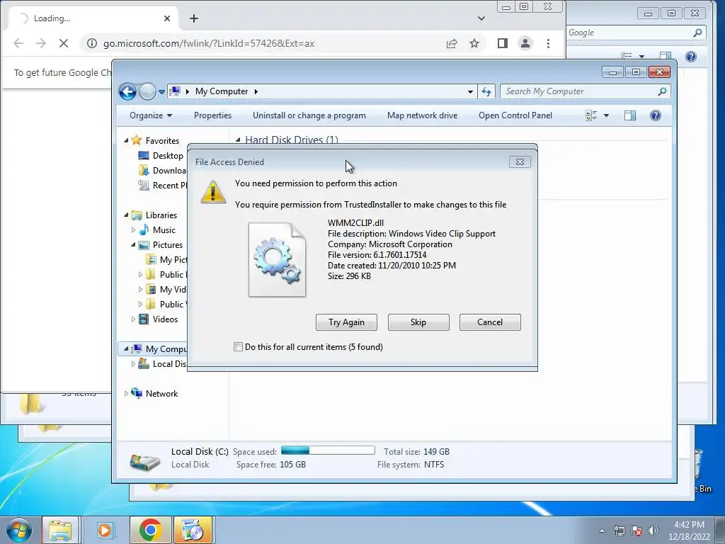The image size is (725, 544).
Task: Collapse the Pictures library
Action: tap(133, 244)
